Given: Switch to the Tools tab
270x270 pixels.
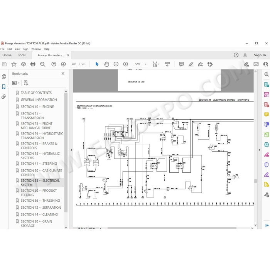Looking at the screenshot, I should coord(22,55).
